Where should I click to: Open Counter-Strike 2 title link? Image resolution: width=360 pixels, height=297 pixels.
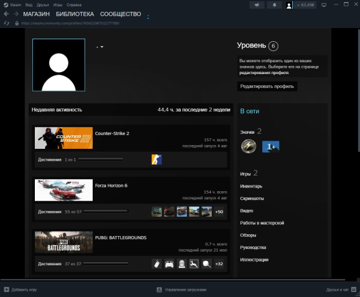(112, 133)
